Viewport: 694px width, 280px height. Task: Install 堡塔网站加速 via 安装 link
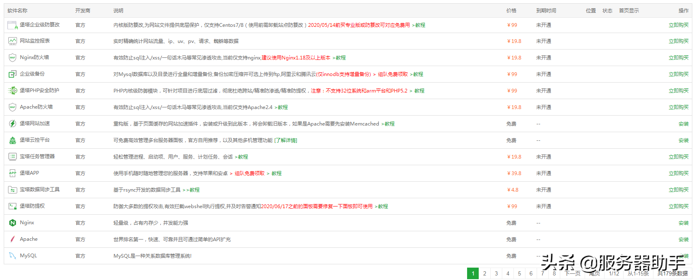684,124
